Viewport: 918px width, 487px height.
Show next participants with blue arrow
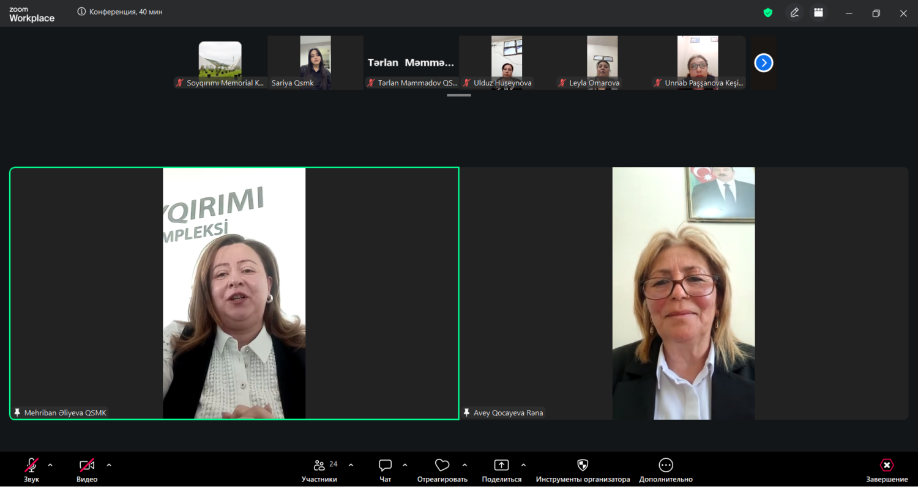[x=763, y=63]
